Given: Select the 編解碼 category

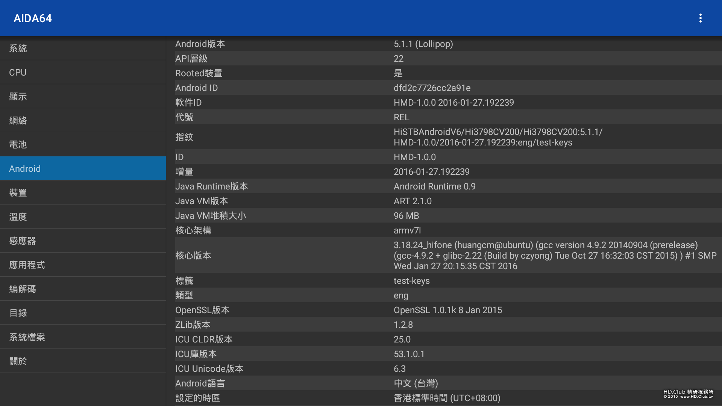Looking at the screenshot, I should click(x=83, y=289).
